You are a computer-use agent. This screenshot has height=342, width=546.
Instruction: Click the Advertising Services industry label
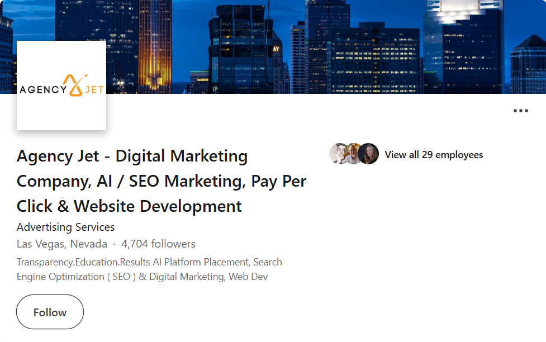coord(65,227)
